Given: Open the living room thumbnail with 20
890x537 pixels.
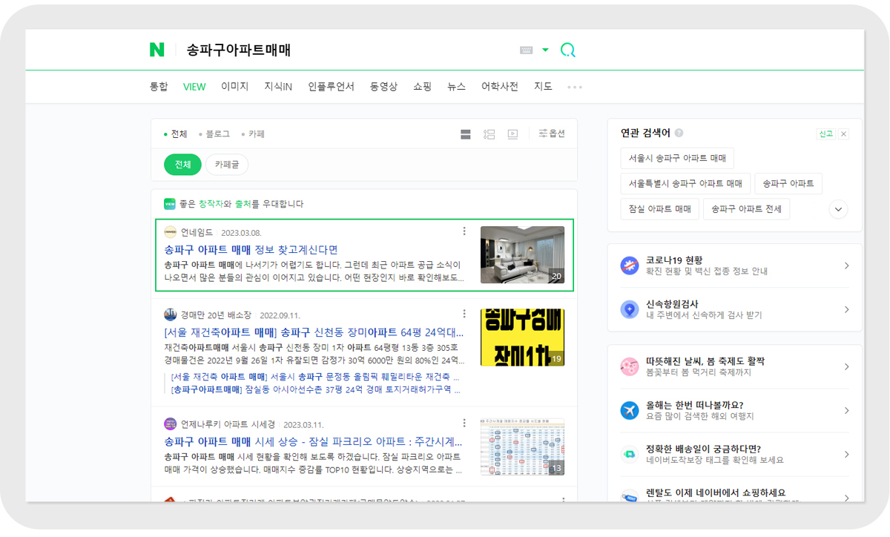Looking at the screenshot, I should coord(522,255).
